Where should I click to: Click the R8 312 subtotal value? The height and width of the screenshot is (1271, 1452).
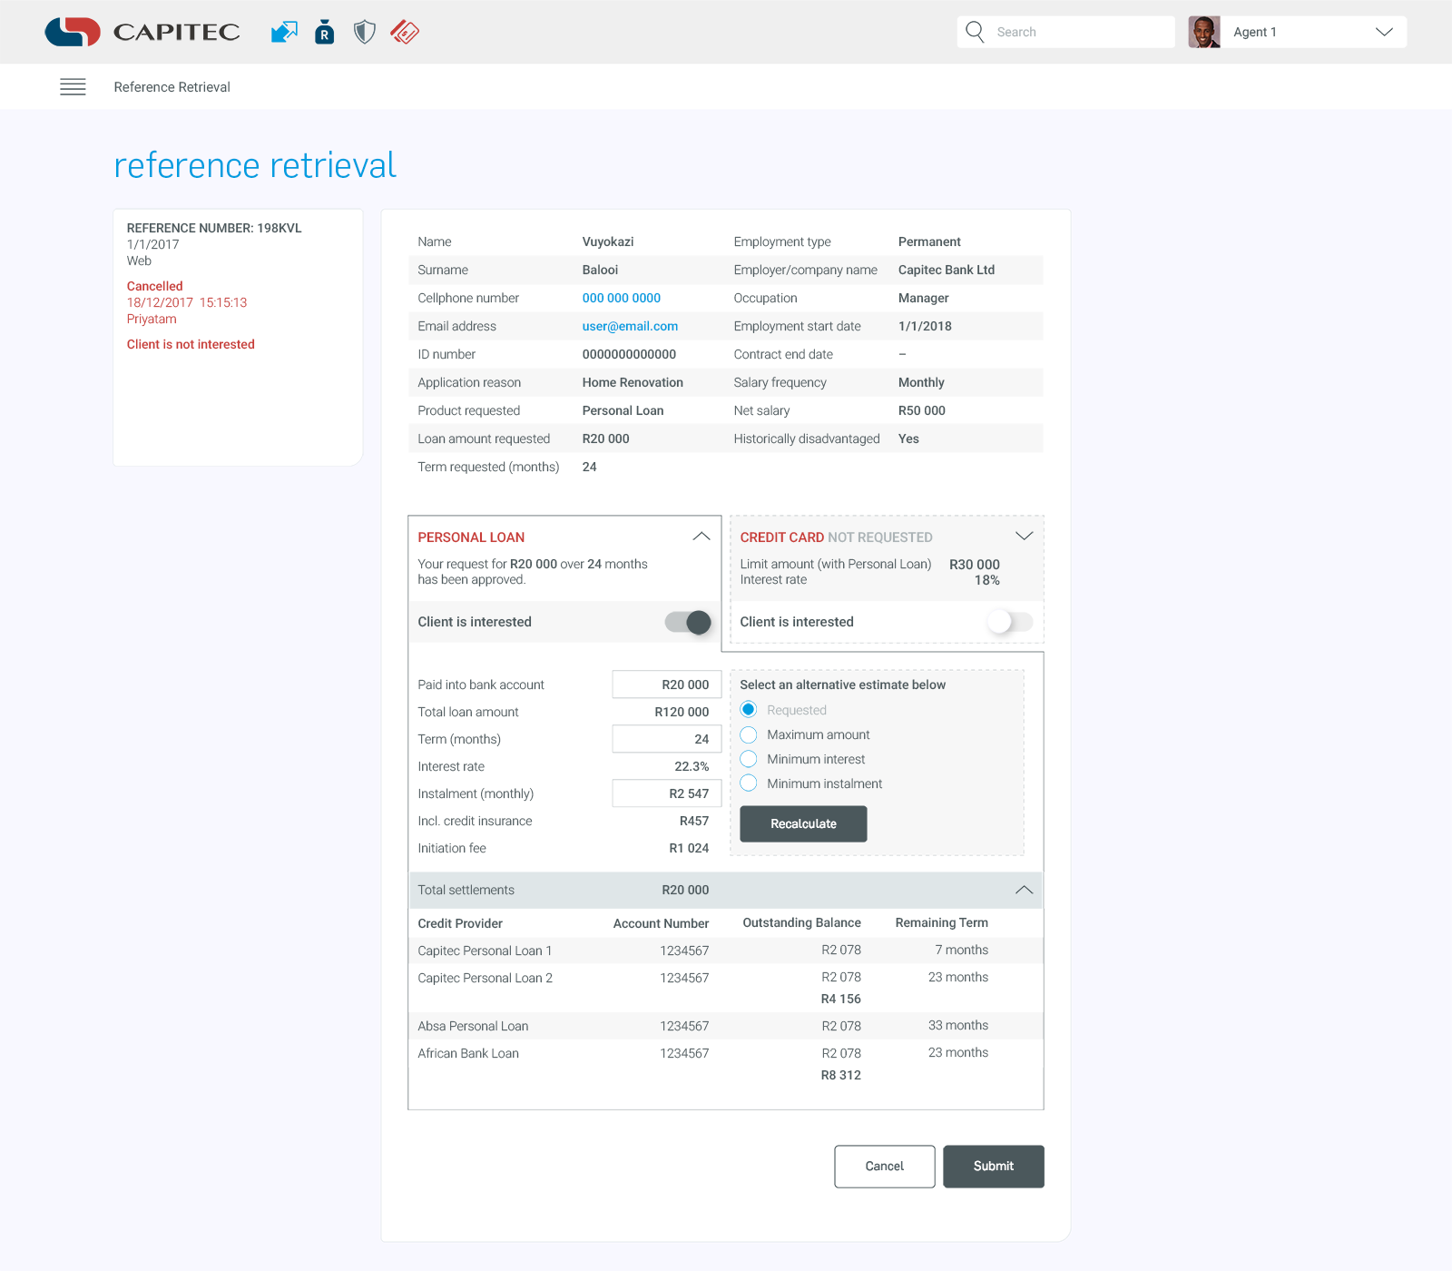coord(841,1075)
